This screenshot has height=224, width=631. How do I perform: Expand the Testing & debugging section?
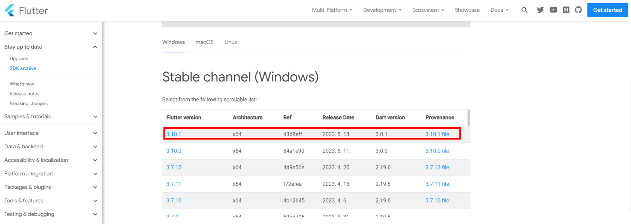pyautogui.click(x=51, y=215)
